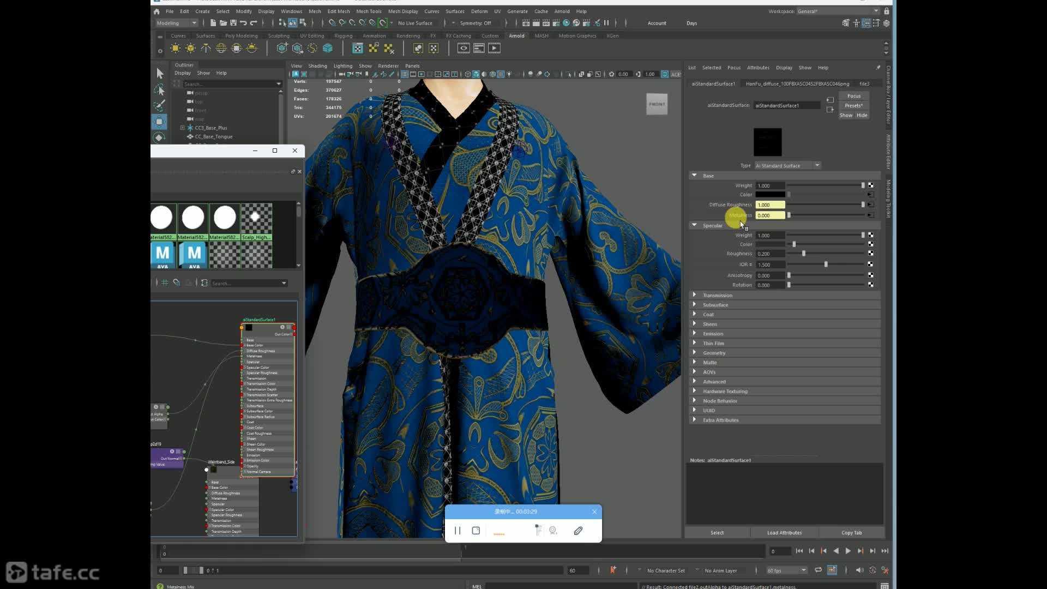Open the Mesh Tools menu

point(369,11)
